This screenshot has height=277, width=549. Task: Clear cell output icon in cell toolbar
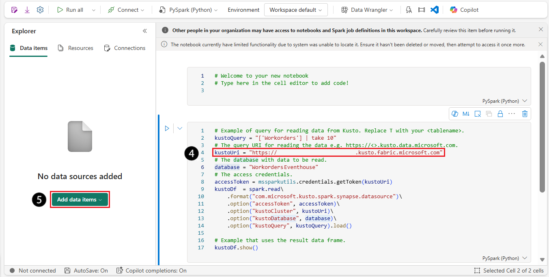(478, 114)
